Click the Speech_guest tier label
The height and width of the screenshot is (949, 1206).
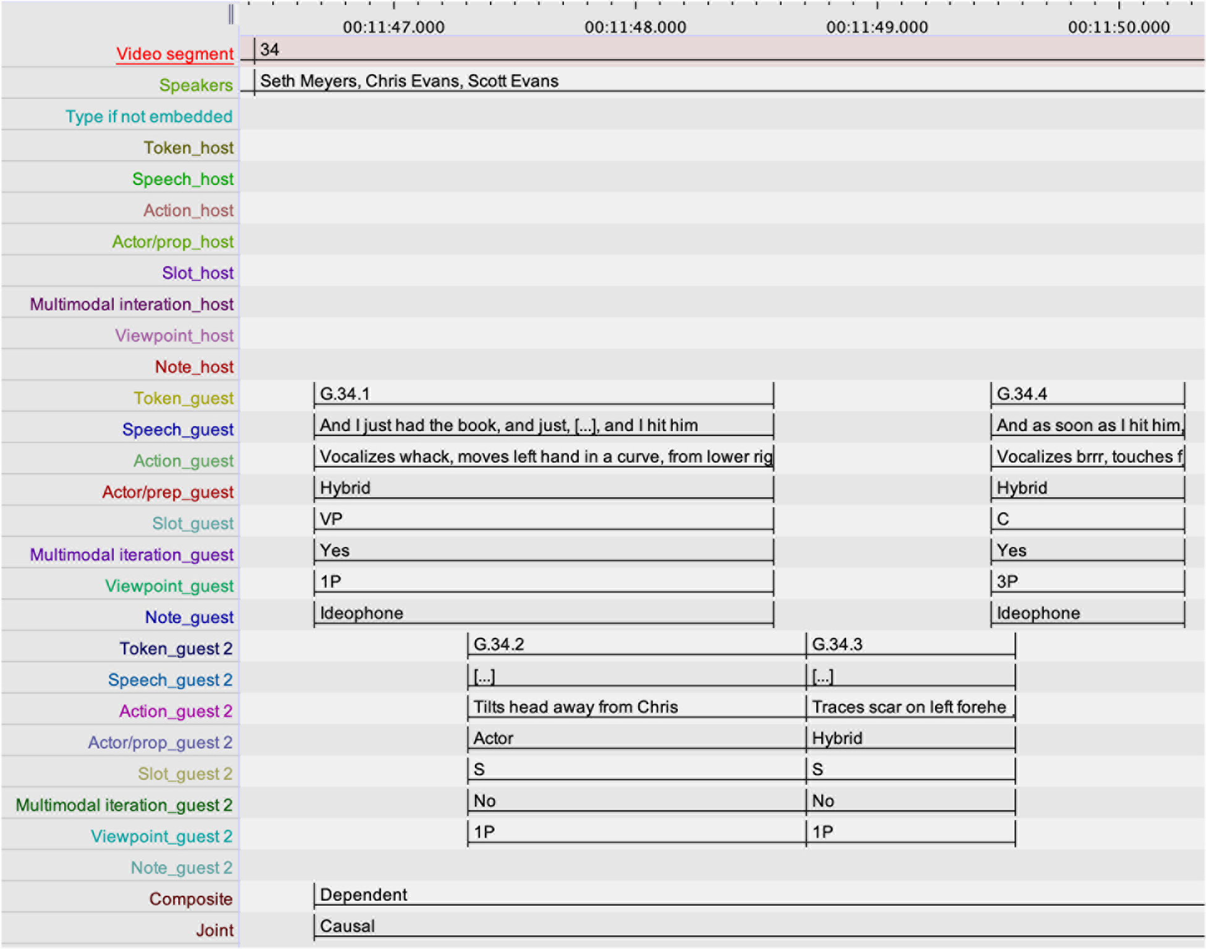click(x=178, y=429)
